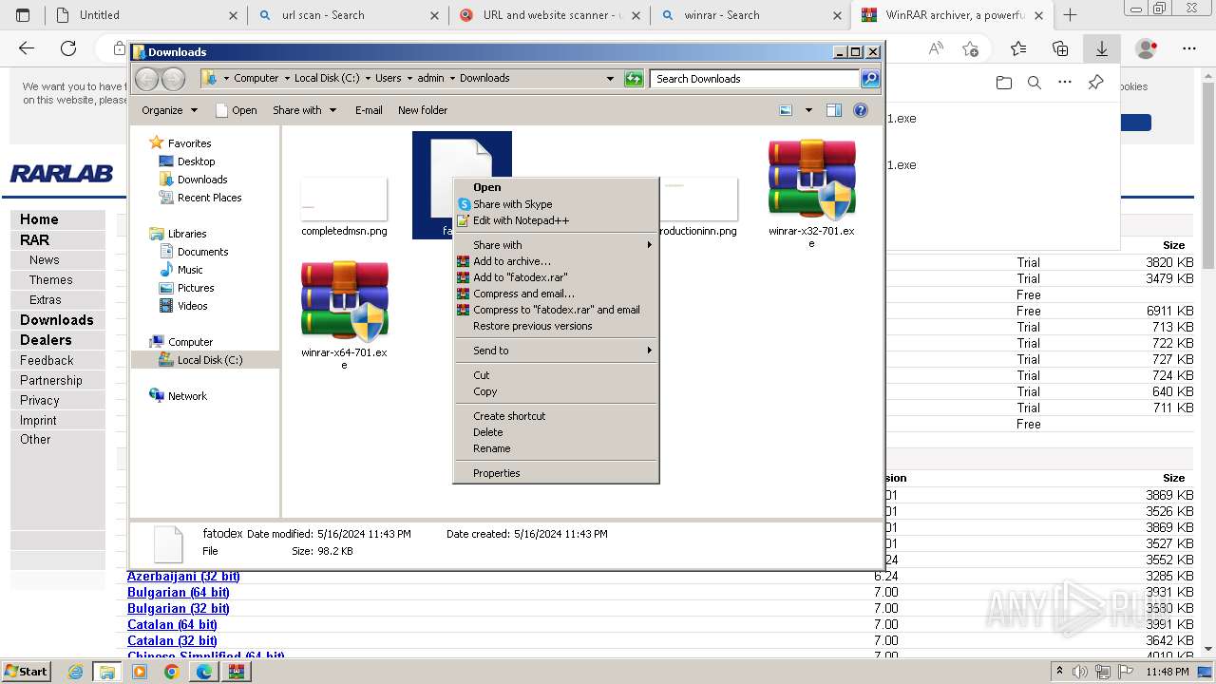Open Explorer help question mark icon

tap(861, 110)
